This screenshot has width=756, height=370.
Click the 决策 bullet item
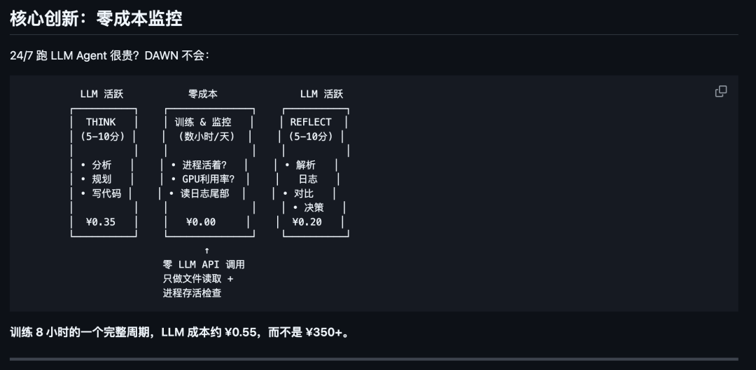click(313, 208)
